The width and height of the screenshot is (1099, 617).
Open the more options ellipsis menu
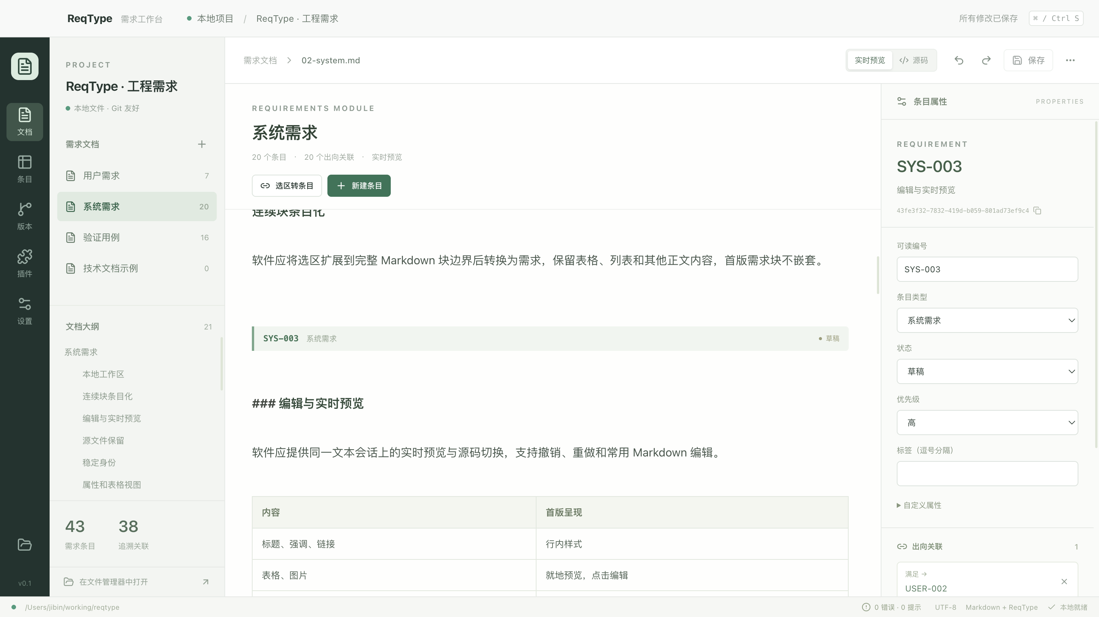click(1070, 60)
